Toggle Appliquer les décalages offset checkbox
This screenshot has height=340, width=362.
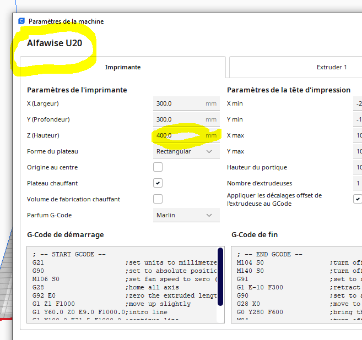point(358,199)
